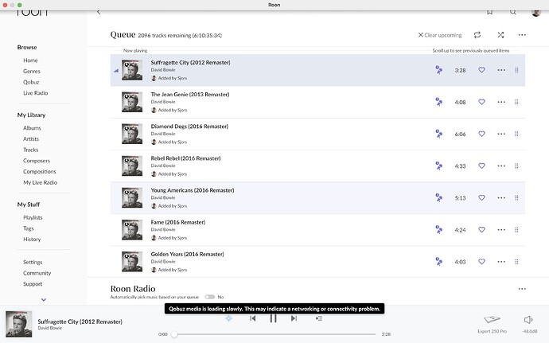
Task: Open Qobuz in sidebar
Action: [x=31, y=82]
